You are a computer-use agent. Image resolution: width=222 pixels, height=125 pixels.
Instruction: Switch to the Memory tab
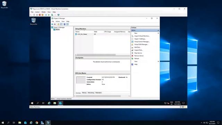84,93
